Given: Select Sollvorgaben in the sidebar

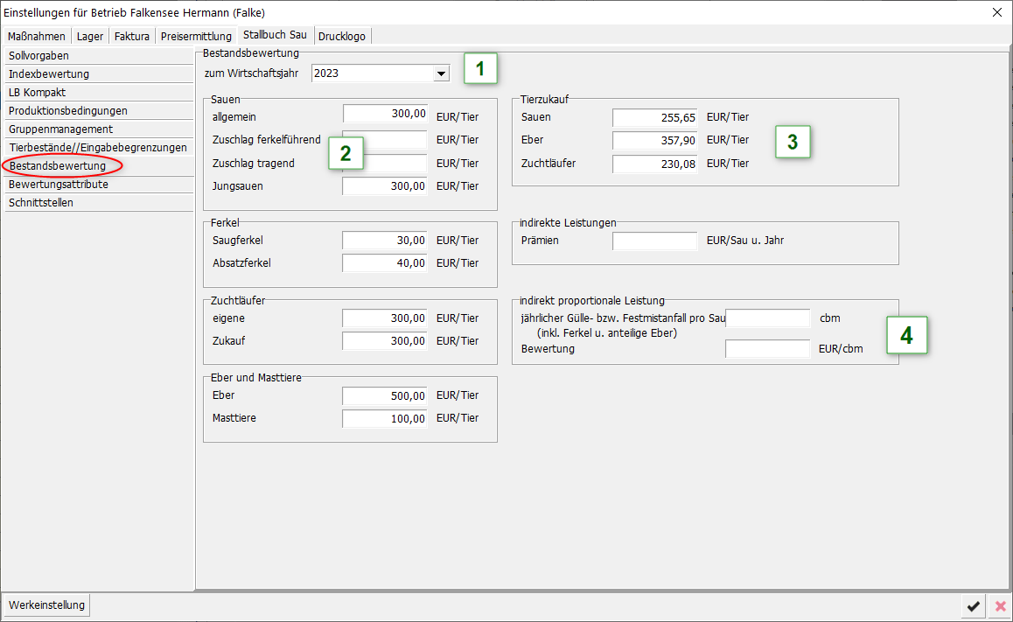Looking at the screenshot, I should [x=38, y=55].
